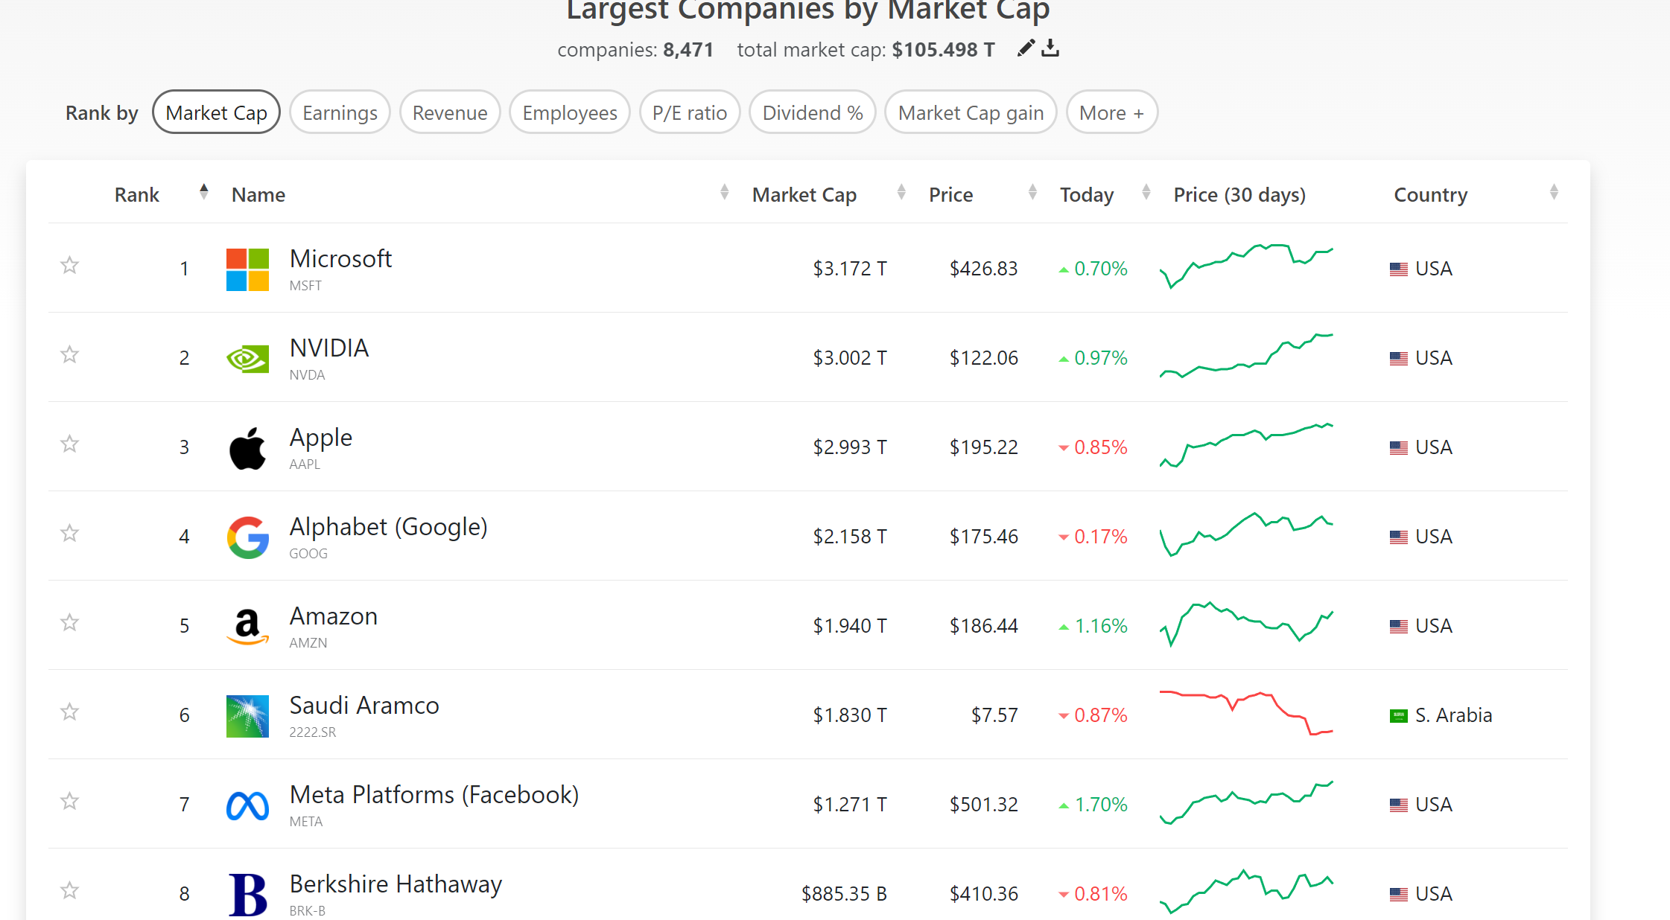Screen dimensions: 1670x920
Task: Sort by Market Cap column arrows
Action: tap(901, 192)
